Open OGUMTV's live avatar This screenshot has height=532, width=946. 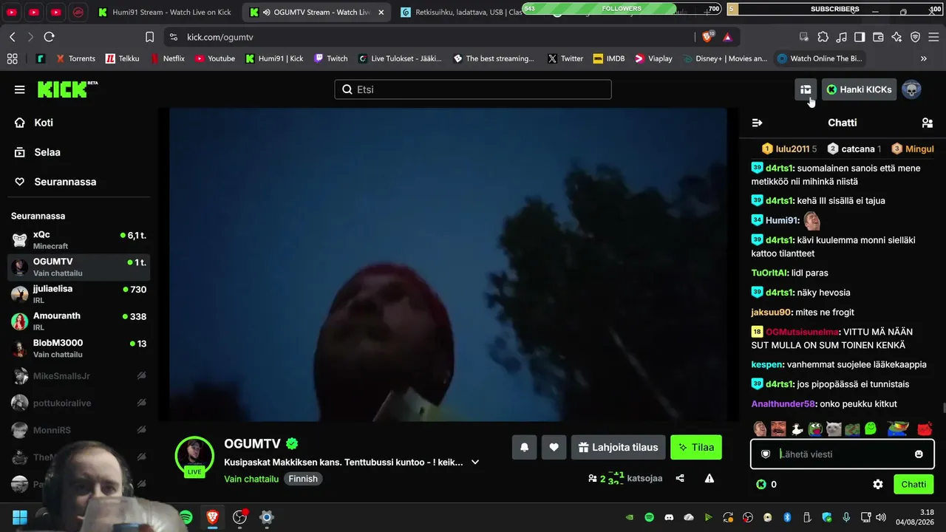pyautogui.click(x=194, y=456)
